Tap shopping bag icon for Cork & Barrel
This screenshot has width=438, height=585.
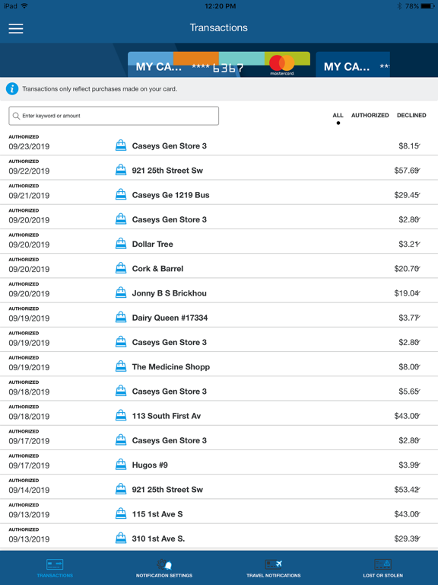pos(121,268)
